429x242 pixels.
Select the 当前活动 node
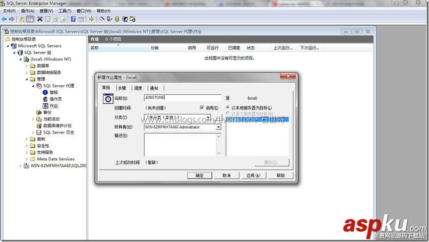(x=51, y=119)
